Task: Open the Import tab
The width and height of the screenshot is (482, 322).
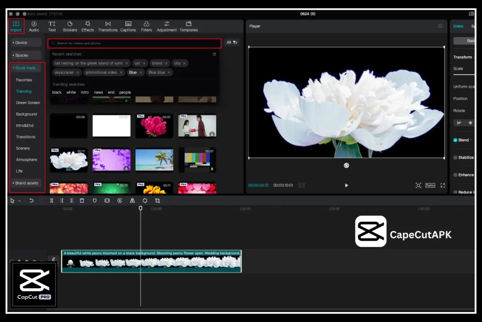Action: pos(16,26)
